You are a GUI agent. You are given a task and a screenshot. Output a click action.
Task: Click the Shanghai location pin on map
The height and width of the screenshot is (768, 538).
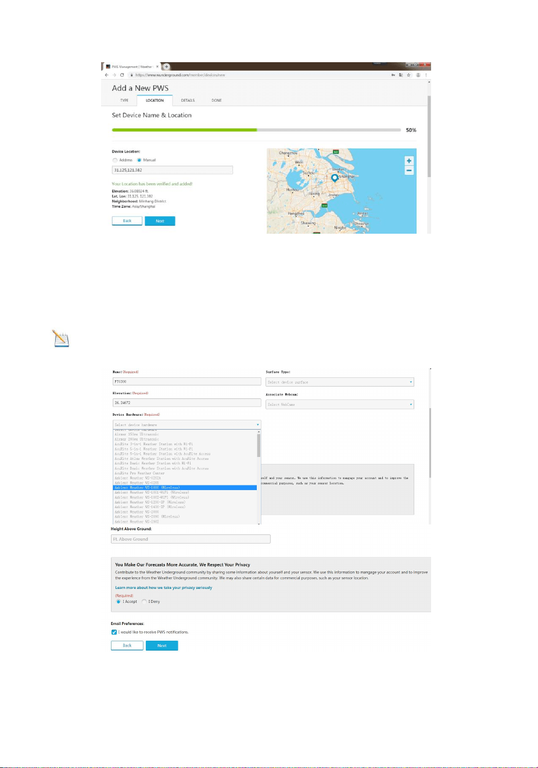335,178
